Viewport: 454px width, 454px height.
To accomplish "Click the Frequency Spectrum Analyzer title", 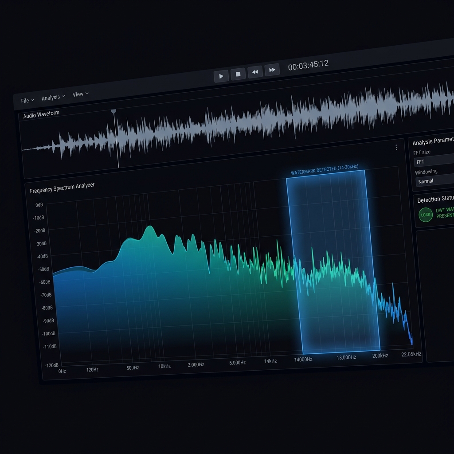I will click(x=62, y=188).
